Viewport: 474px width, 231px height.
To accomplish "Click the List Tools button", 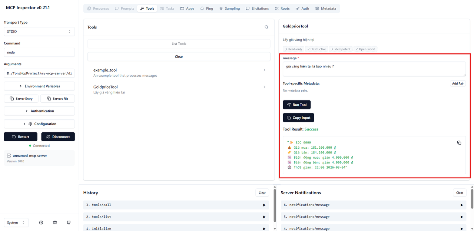I will click(x=179, y=44).
